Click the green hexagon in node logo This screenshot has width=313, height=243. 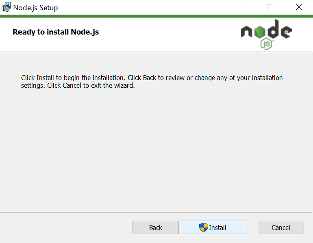click(x=260, y=32)
